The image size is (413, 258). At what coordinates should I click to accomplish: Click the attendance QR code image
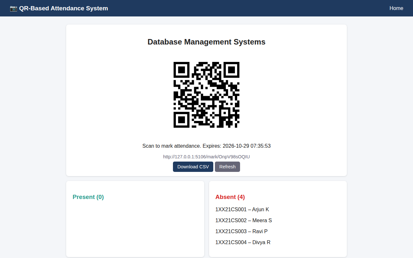click(x=206, y=95)
